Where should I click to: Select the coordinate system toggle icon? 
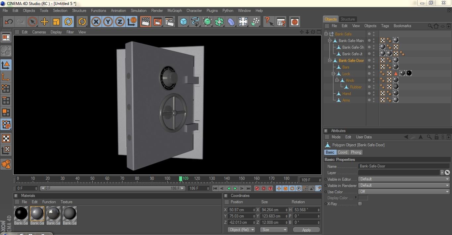pos(132,22)
